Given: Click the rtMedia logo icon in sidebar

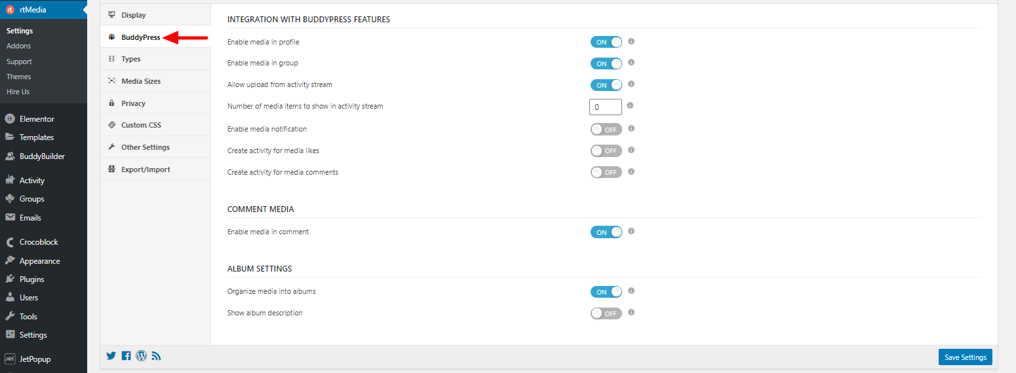Looking at the screenshot, I should (x=10, y=10).
